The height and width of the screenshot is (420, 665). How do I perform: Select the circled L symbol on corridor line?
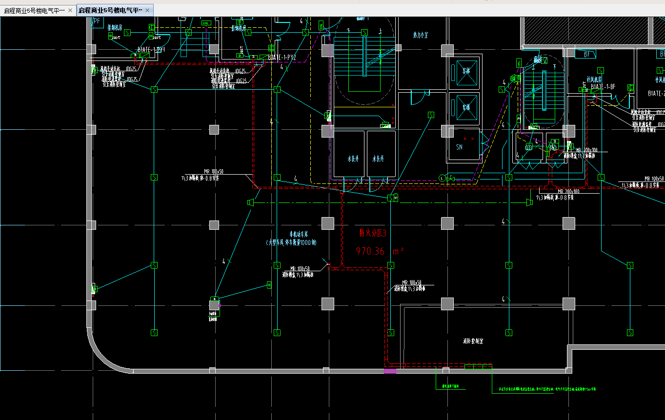(442, 178)
